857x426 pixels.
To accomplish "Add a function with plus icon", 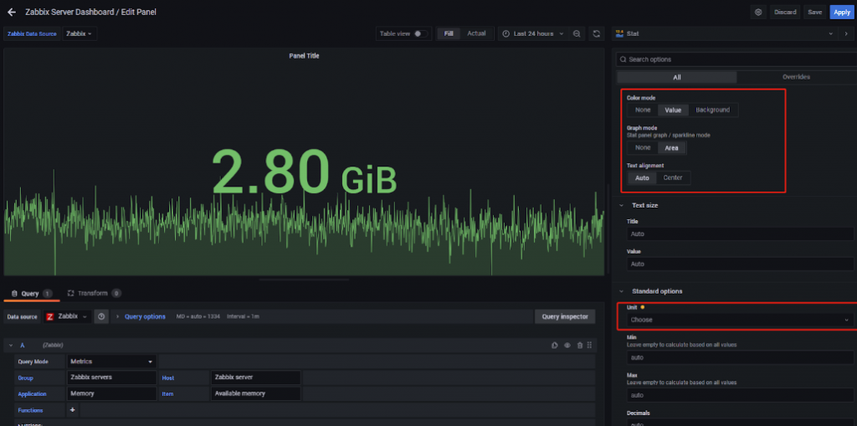I will point(73,409).
